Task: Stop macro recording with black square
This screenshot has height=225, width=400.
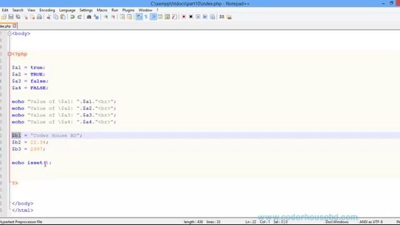Action: 191,17
